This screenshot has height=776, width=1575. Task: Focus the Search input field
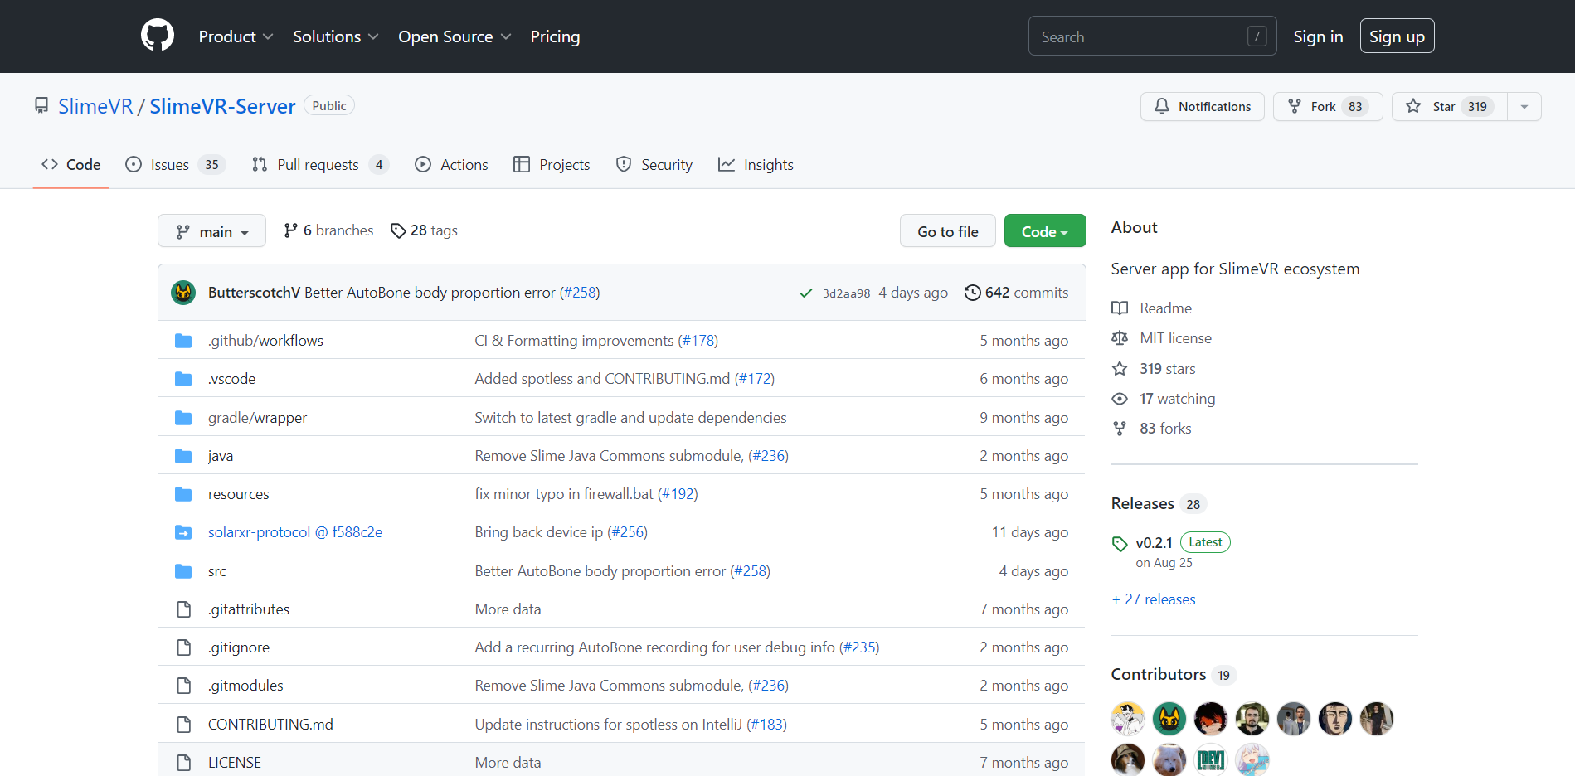[1140, 36]
